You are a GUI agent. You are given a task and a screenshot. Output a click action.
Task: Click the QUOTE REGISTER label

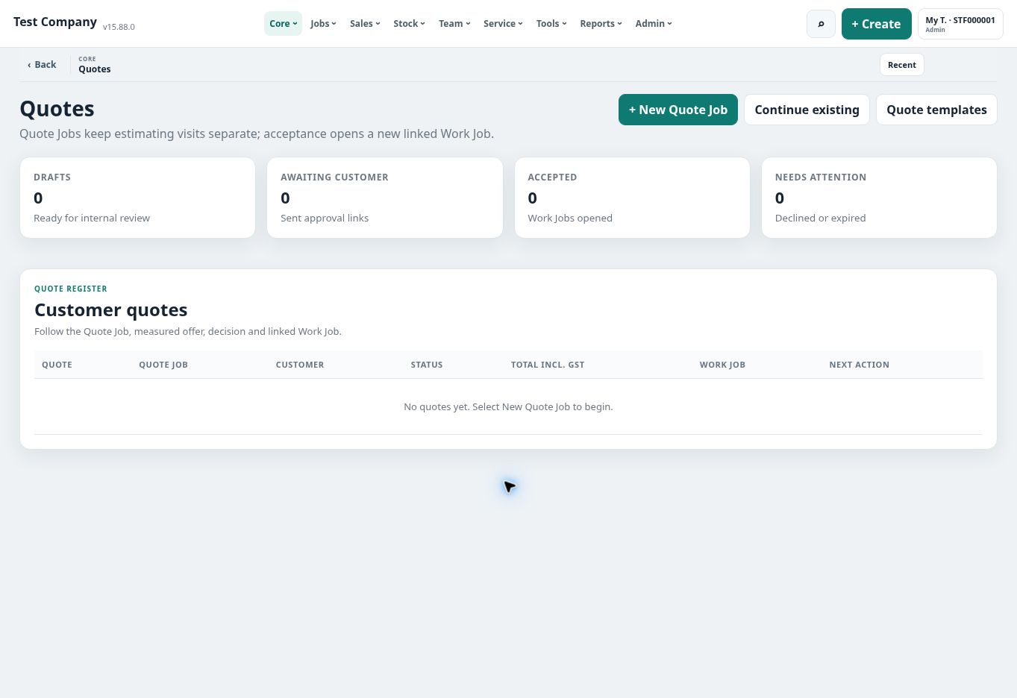71,289
